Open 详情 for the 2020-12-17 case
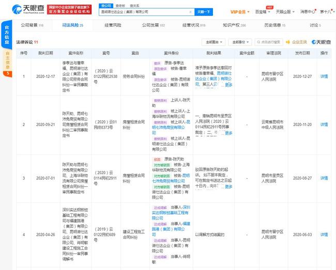Image resolution: width=336 pixels, height=270 pixels. (x=324, y=76)
